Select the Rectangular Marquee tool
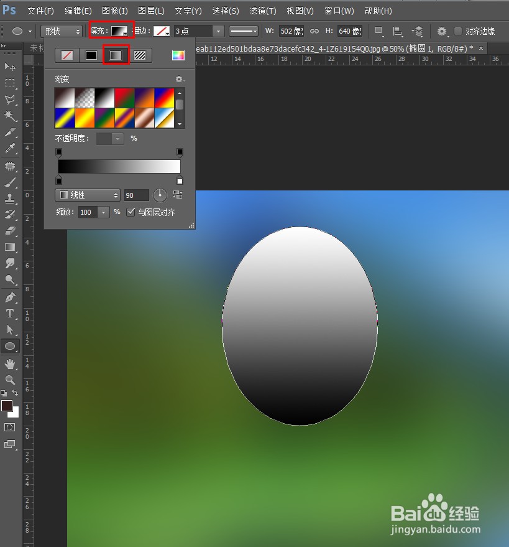 [10, 83]
